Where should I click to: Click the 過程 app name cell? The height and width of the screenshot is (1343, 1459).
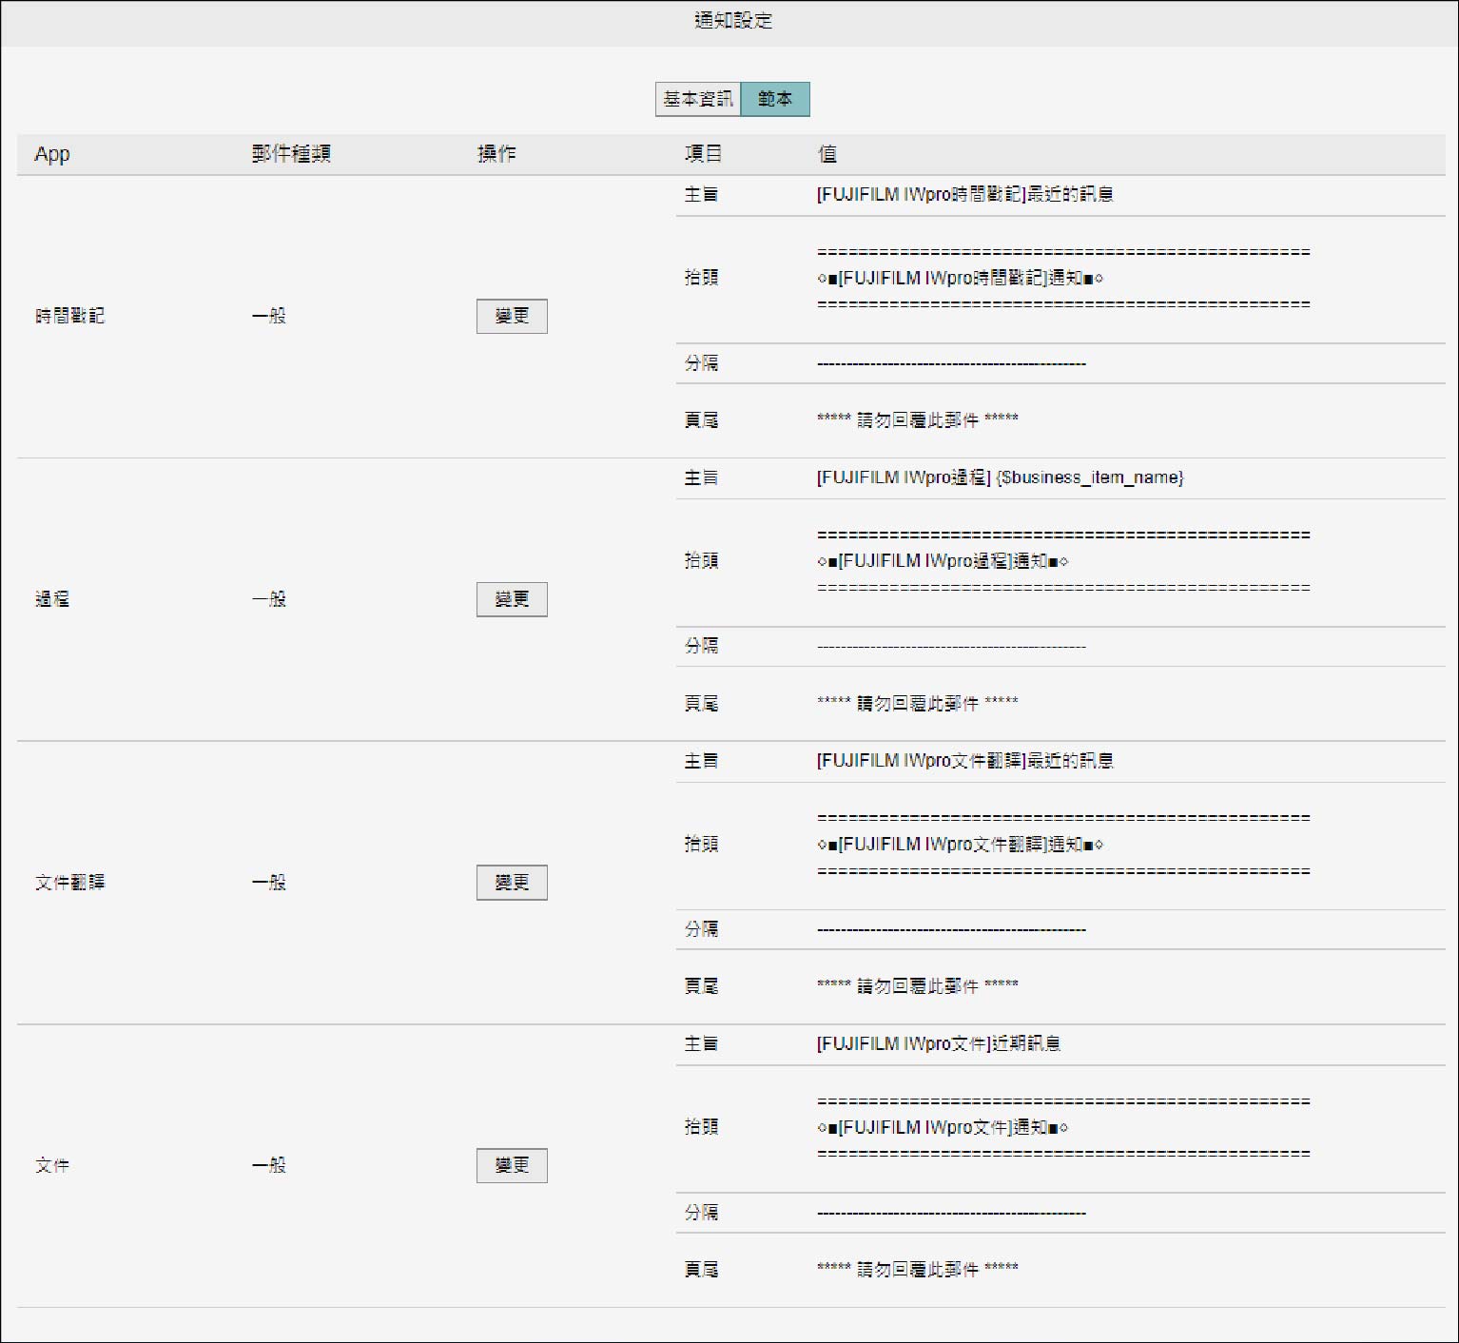pos(52,599)
